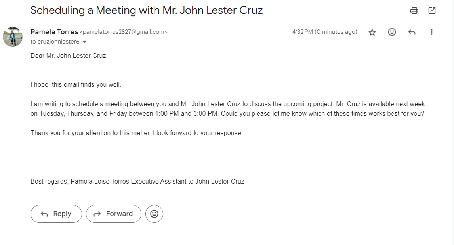The width and height of the screenshot is (454, 245).
Task: Expand recipient details arrow next to cruzjohnlester6
Action: pyautogui.click(x=84, y=42)
